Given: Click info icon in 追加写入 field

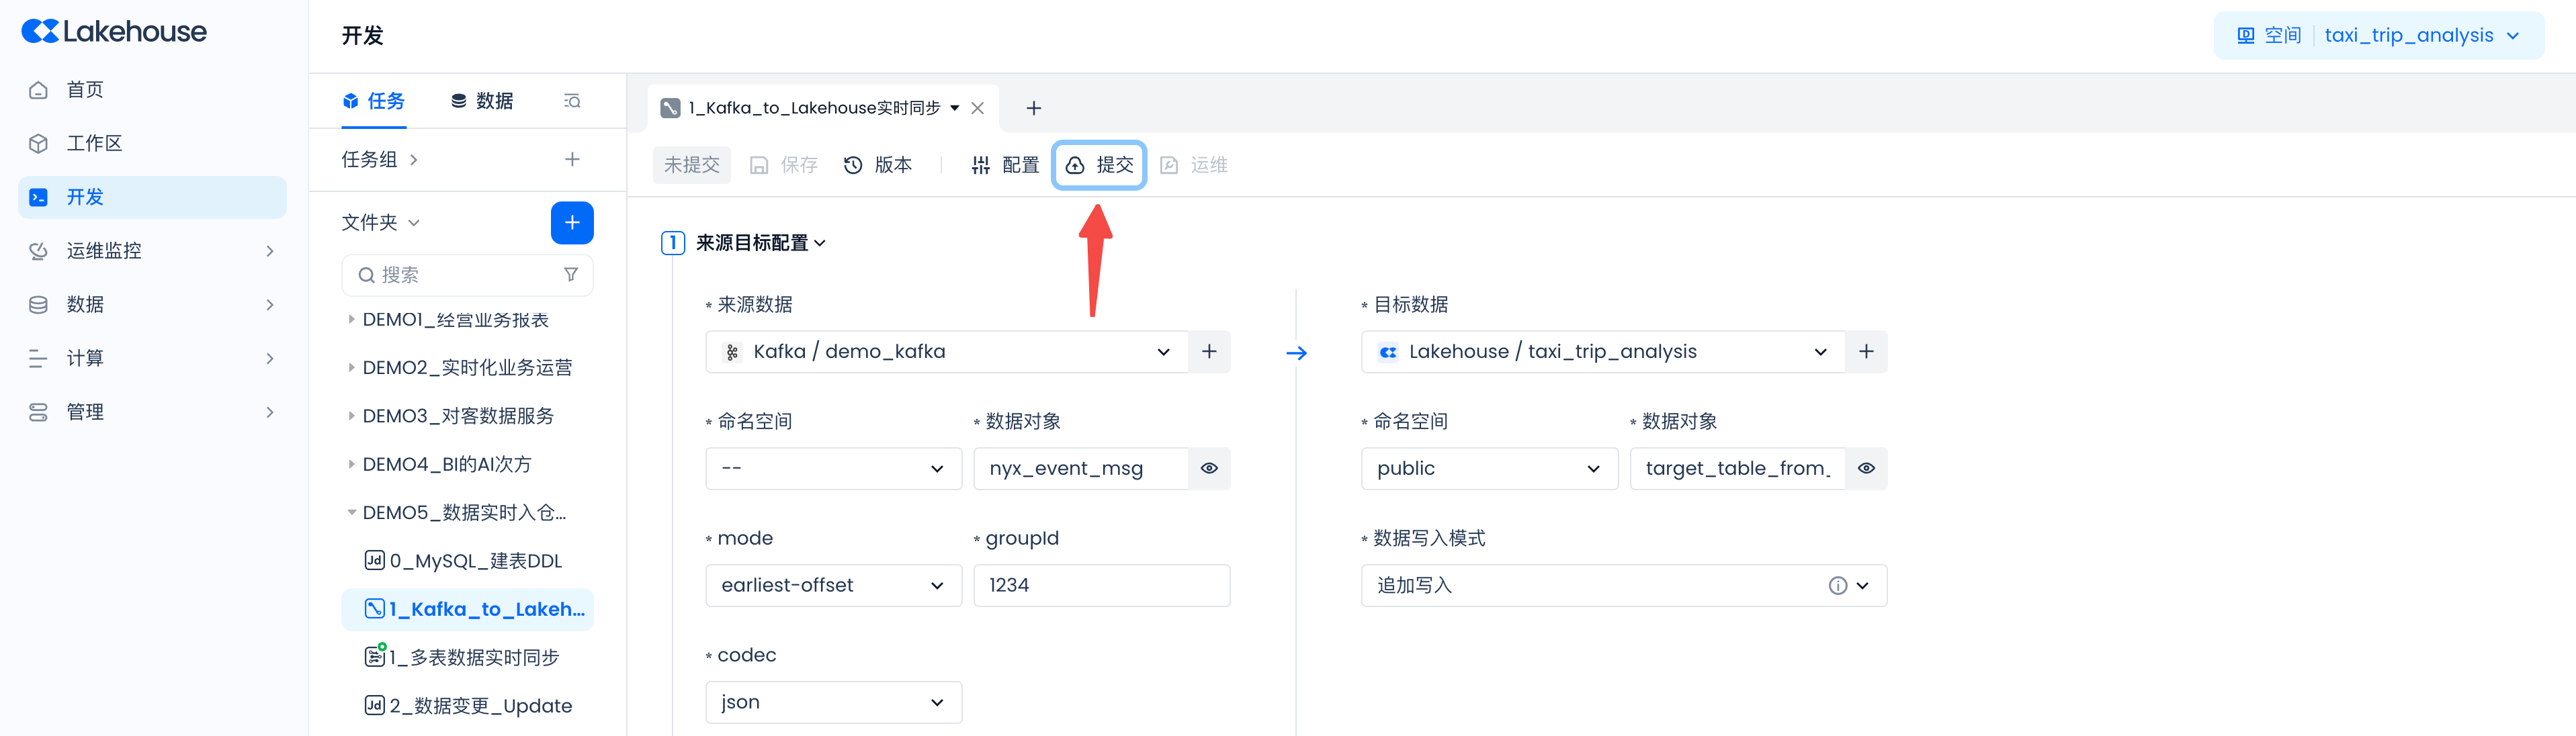Looking at the screenshot, I should pos(1837,586).
